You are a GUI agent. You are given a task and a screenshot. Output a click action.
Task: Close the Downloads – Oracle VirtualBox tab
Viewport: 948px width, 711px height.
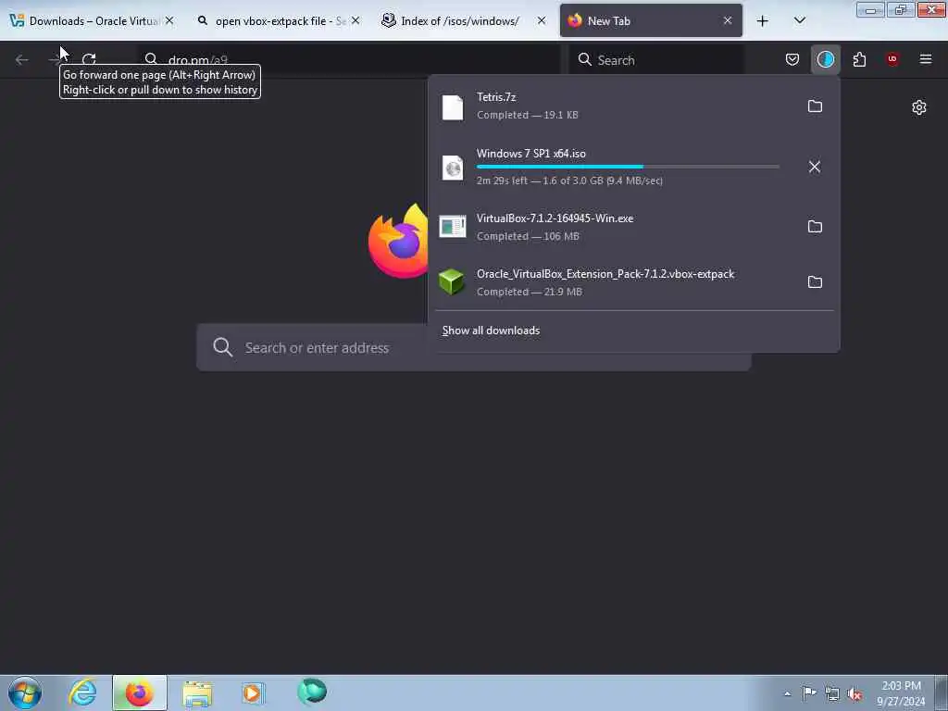(x=170, y=20)
